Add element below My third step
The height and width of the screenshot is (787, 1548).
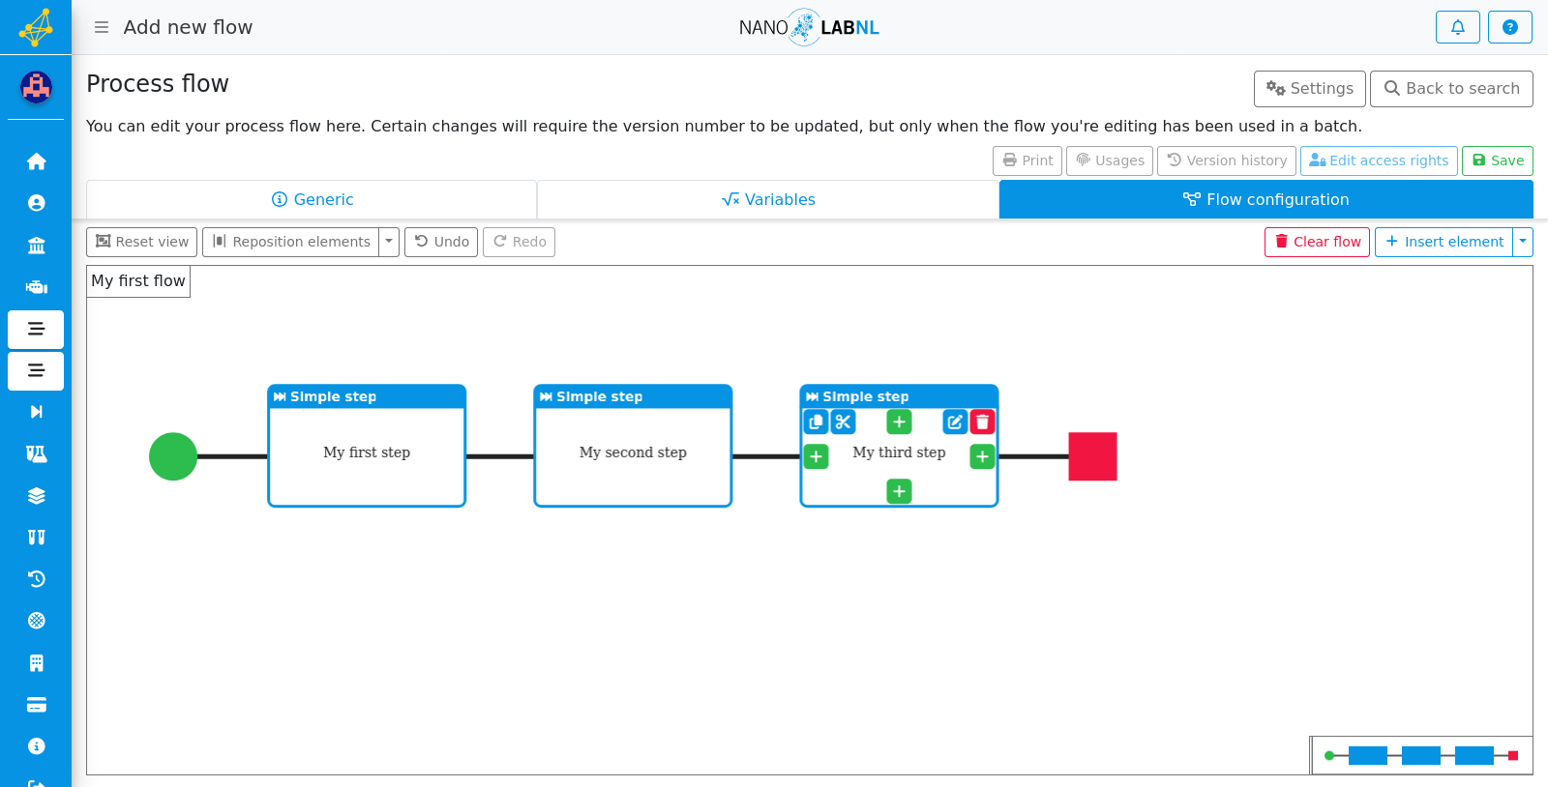(899, 491)
